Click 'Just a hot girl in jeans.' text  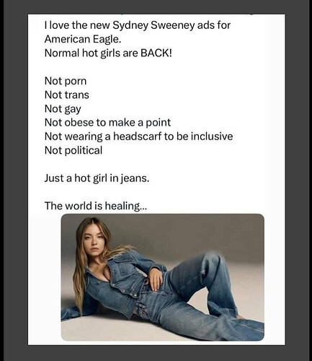pyautogui.click(x=97, y=178)
